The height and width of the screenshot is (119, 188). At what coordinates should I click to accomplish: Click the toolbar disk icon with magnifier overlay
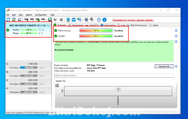coord(43,20)
